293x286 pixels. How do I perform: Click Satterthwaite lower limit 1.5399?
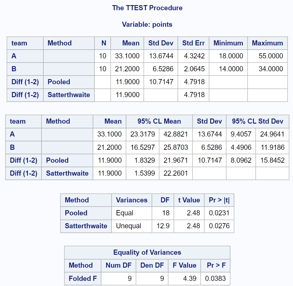click(x=145, y=173)
